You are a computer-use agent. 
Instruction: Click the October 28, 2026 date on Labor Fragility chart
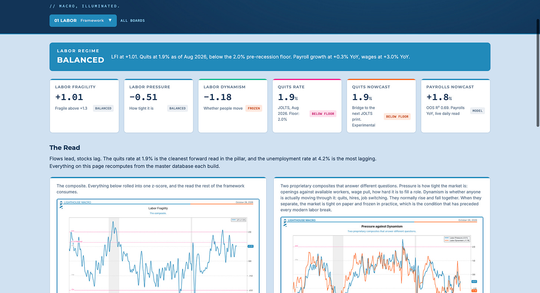(x=244, y=202)
